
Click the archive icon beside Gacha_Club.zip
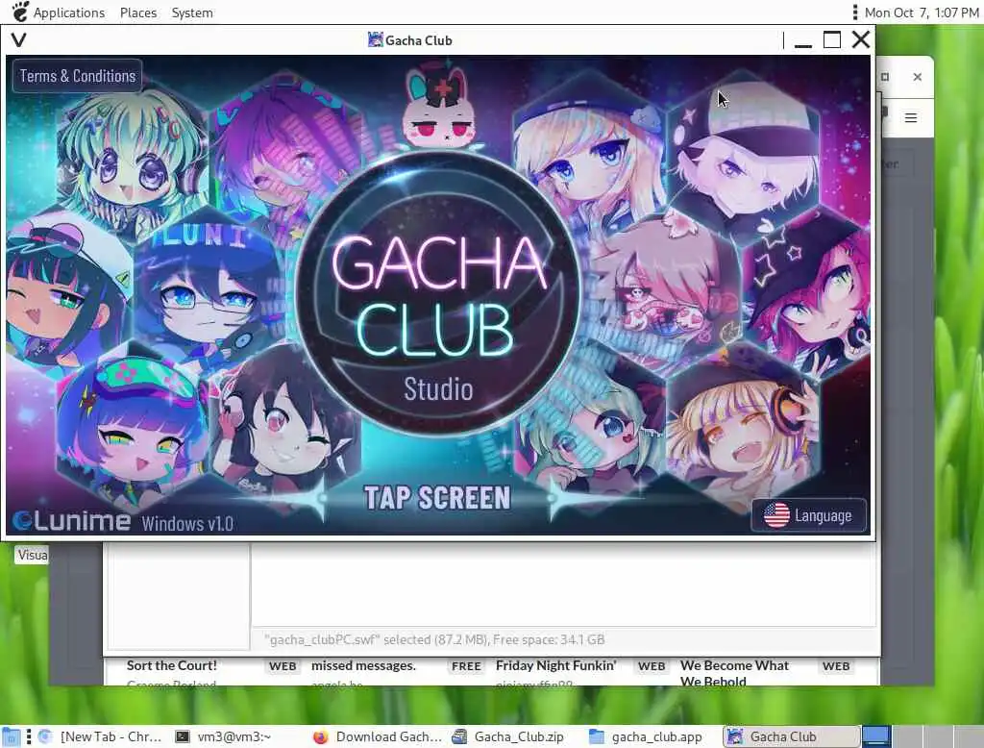pyautogui.click(x=459, y=736)
